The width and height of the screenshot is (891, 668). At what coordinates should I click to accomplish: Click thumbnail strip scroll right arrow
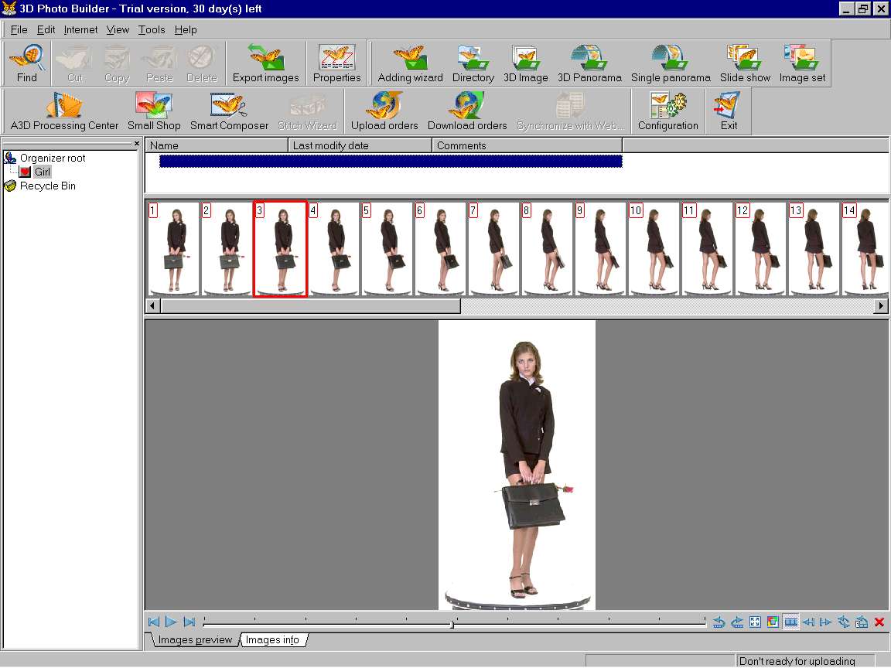pos(881,305)
